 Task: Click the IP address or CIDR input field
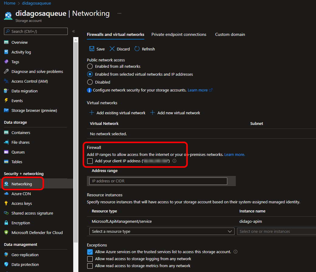[x=158, y=181]
